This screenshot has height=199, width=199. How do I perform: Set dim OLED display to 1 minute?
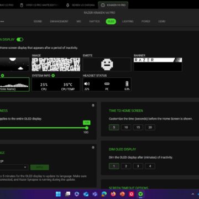[114, 166]
